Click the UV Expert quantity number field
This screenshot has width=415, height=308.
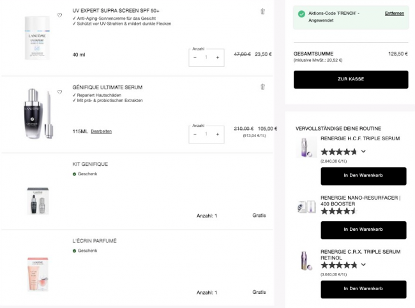point(206,57)
